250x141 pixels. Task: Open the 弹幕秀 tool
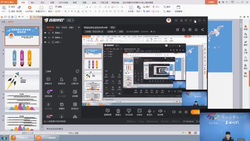[62, 106]
